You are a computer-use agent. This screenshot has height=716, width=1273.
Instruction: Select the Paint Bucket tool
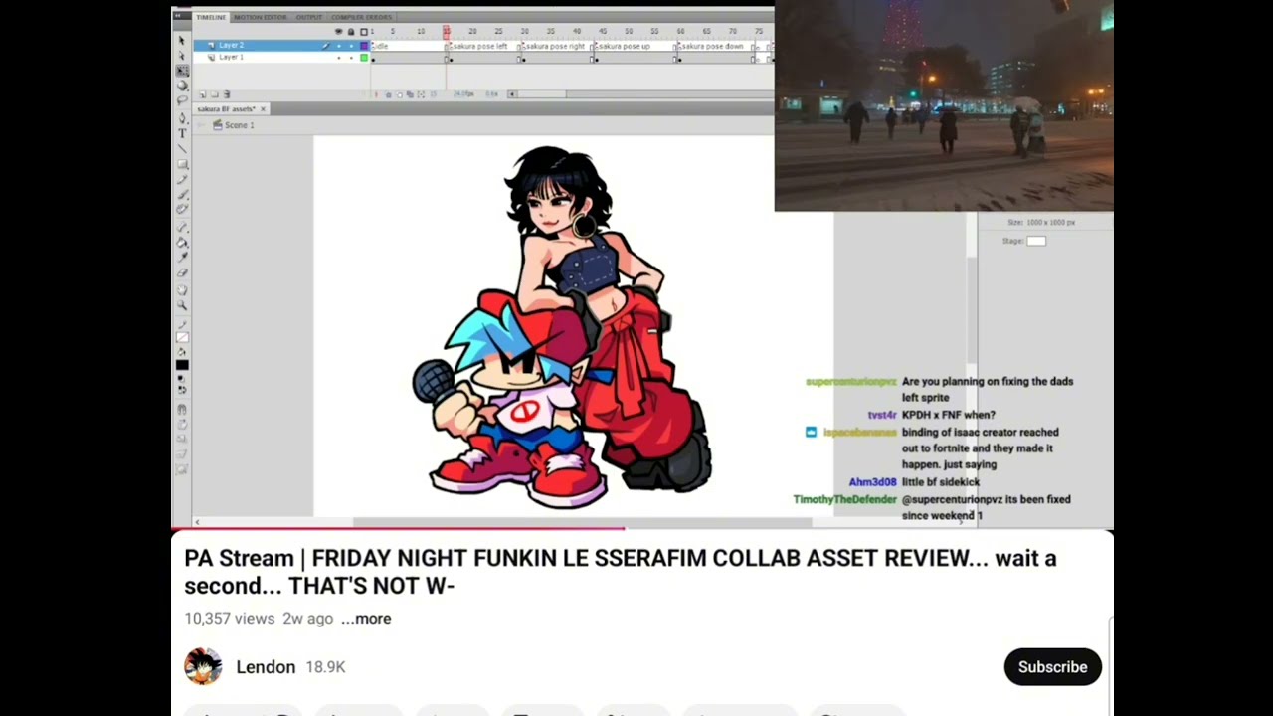point(183,243)
